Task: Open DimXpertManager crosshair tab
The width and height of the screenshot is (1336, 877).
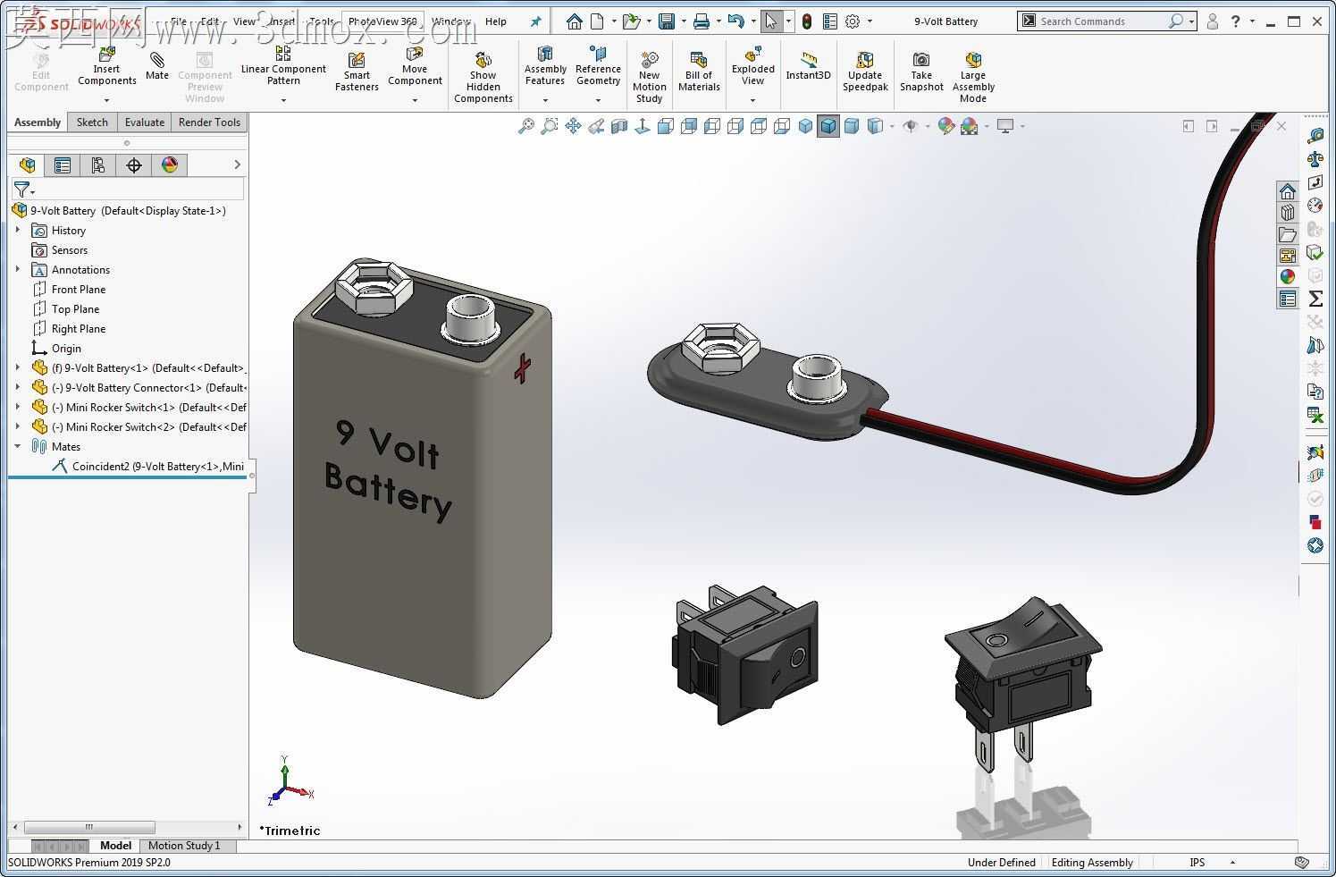Action: pyautogui.click(x=134, y=164)
